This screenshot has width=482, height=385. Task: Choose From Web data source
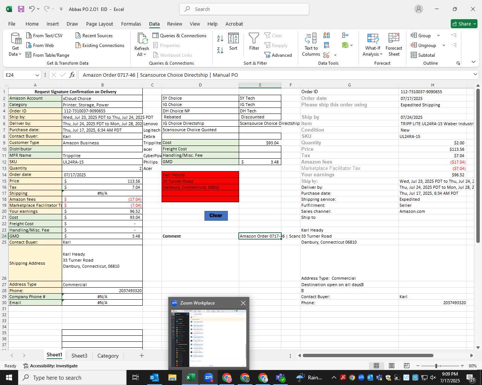(40, 45)
